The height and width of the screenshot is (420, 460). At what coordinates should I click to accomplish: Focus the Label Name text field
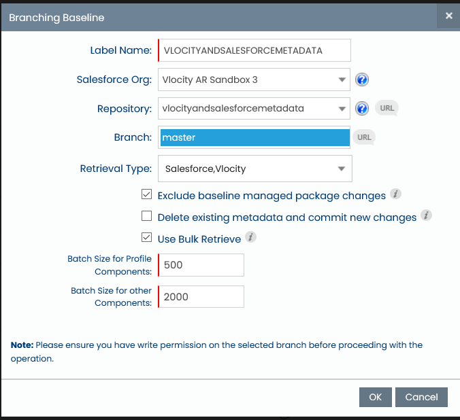[x=255, y=50]
